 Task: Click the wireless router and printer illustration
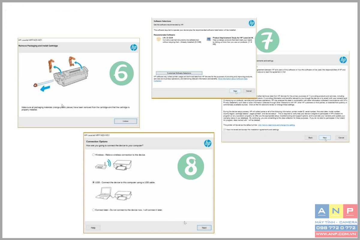tap(113, 164)
